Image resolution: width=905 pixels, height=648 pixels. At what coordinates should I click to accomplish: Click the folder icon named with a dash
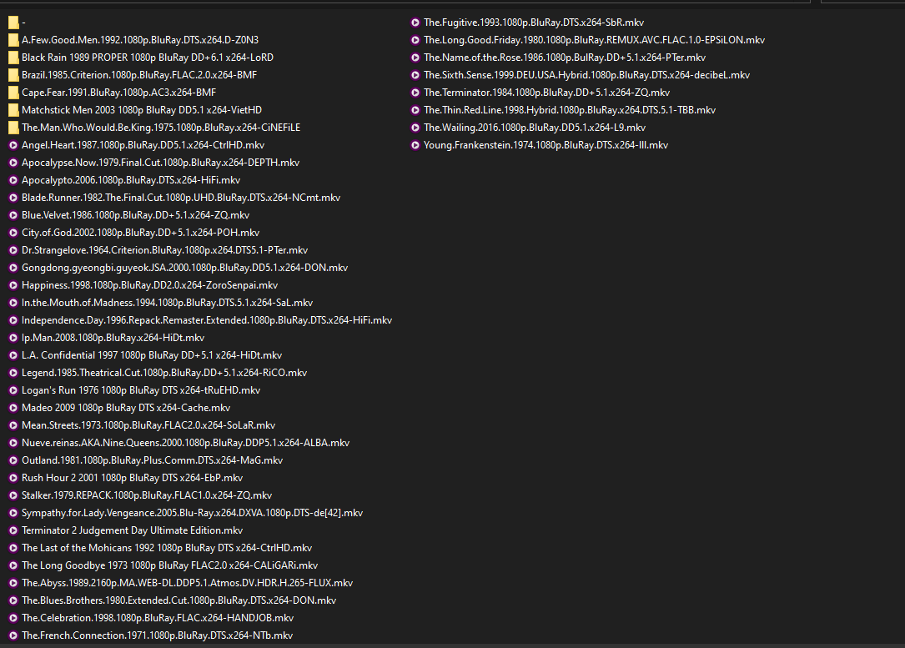[x=13, y=23]
